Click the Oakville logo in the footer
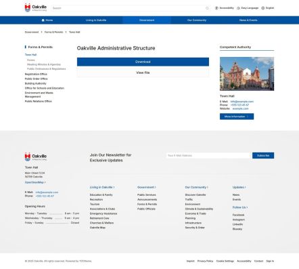This screenshot has width=299, height=269. coord(36,157)
